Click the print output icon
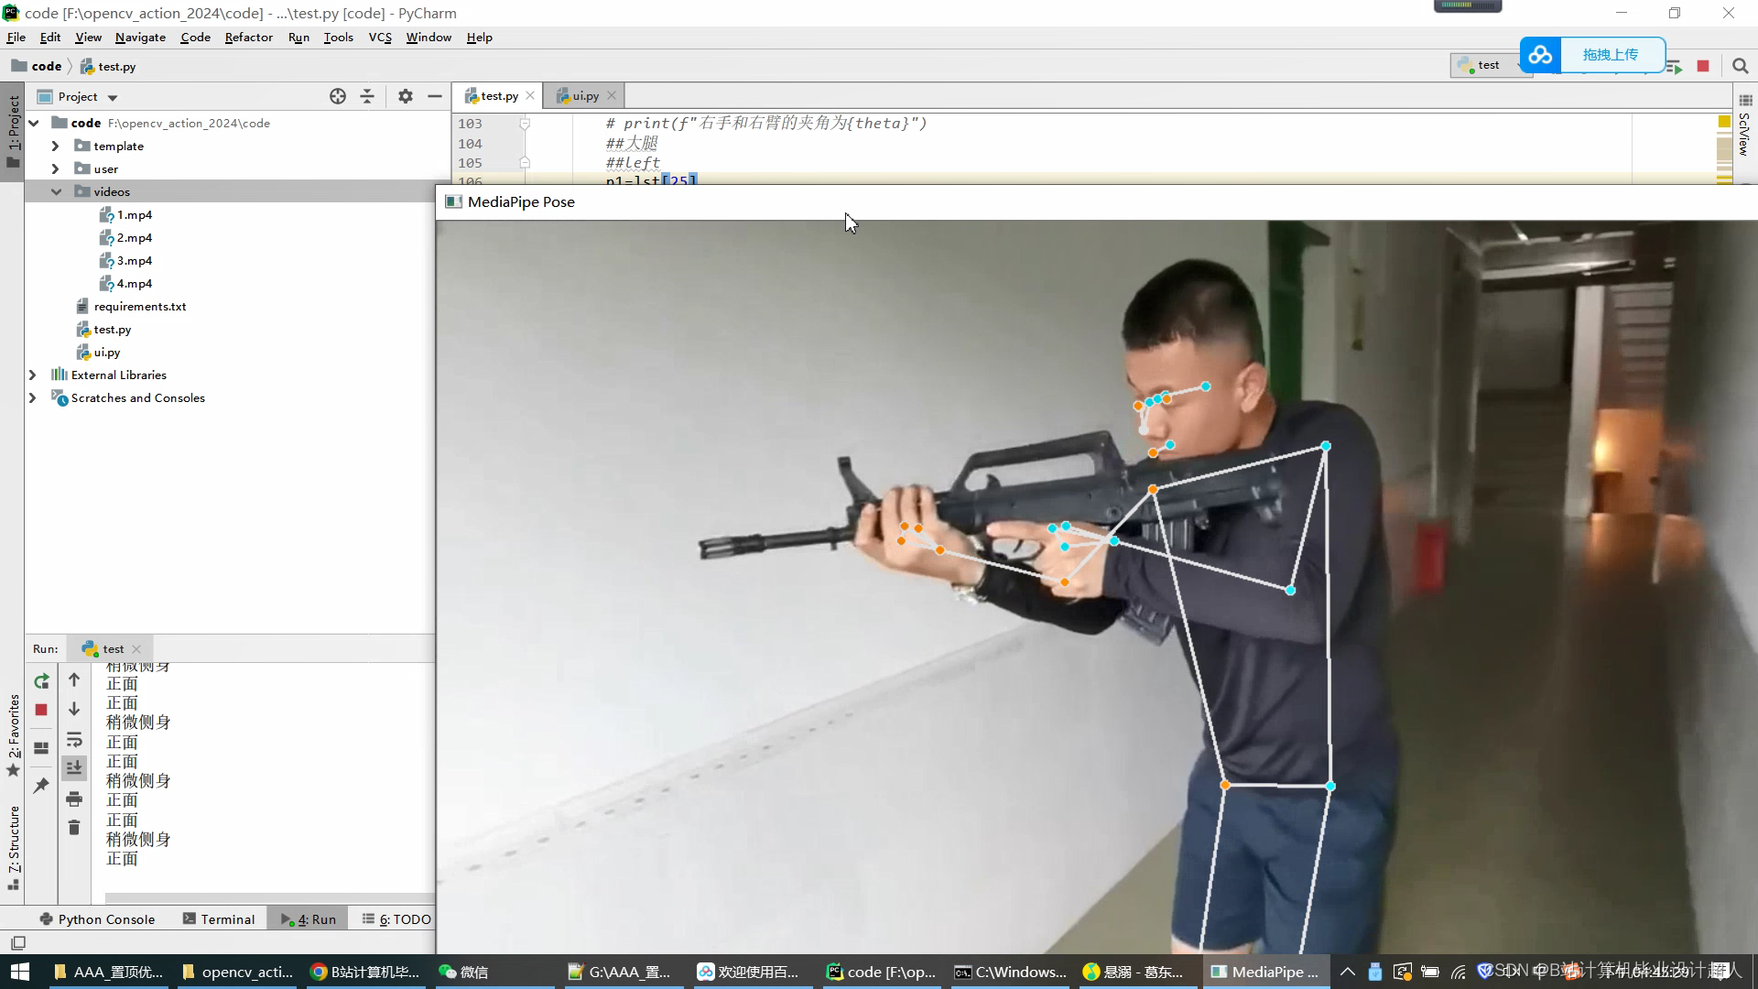 tap(74, 799)
